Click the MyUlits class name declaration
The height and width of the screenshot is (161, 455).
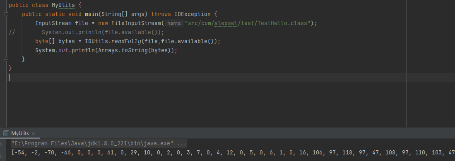point(63,5)
